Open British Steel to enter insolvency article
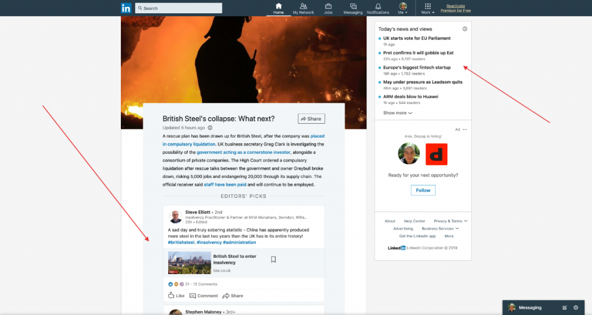 tap(235, 259)
